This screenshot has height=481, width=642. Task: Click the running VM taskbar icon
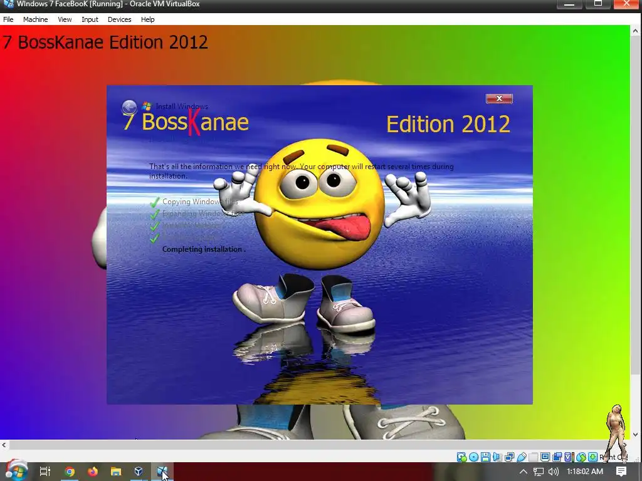(x=162, y=472)
